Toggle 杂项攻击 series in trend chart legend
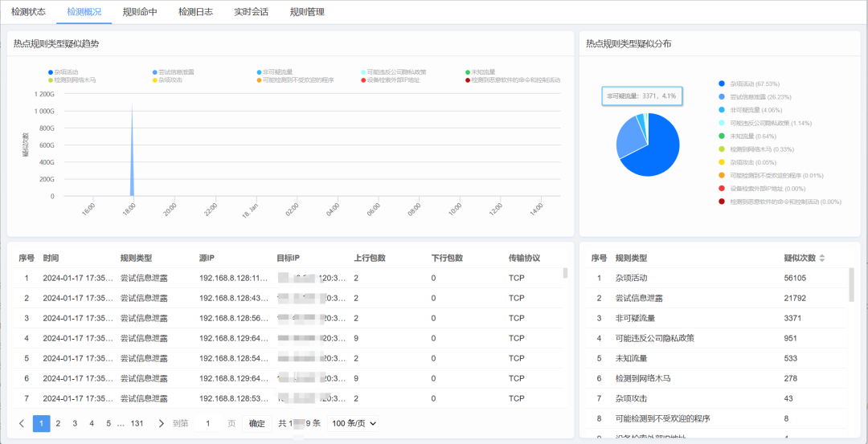This screenshot has width=868, height=444. pos(167,80)
